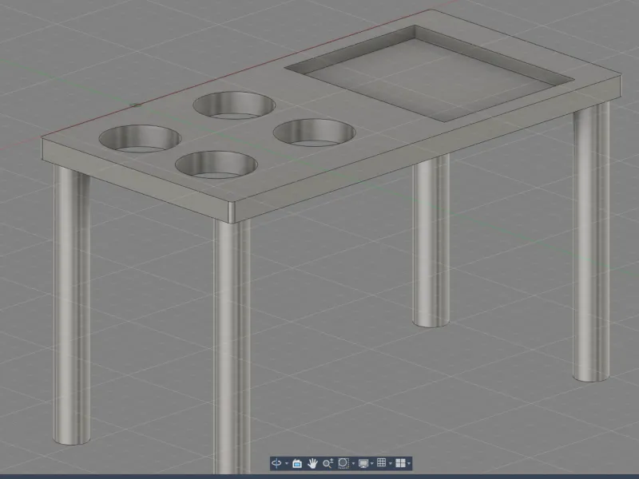This screenshot has height=479, width=639.
Task: Open the Orbit type dropdown arrow
Action: (x=287, y=464)
